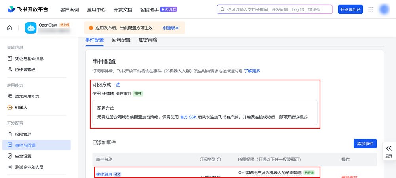Click the 添加事件 button

click(x=365, y=144)
